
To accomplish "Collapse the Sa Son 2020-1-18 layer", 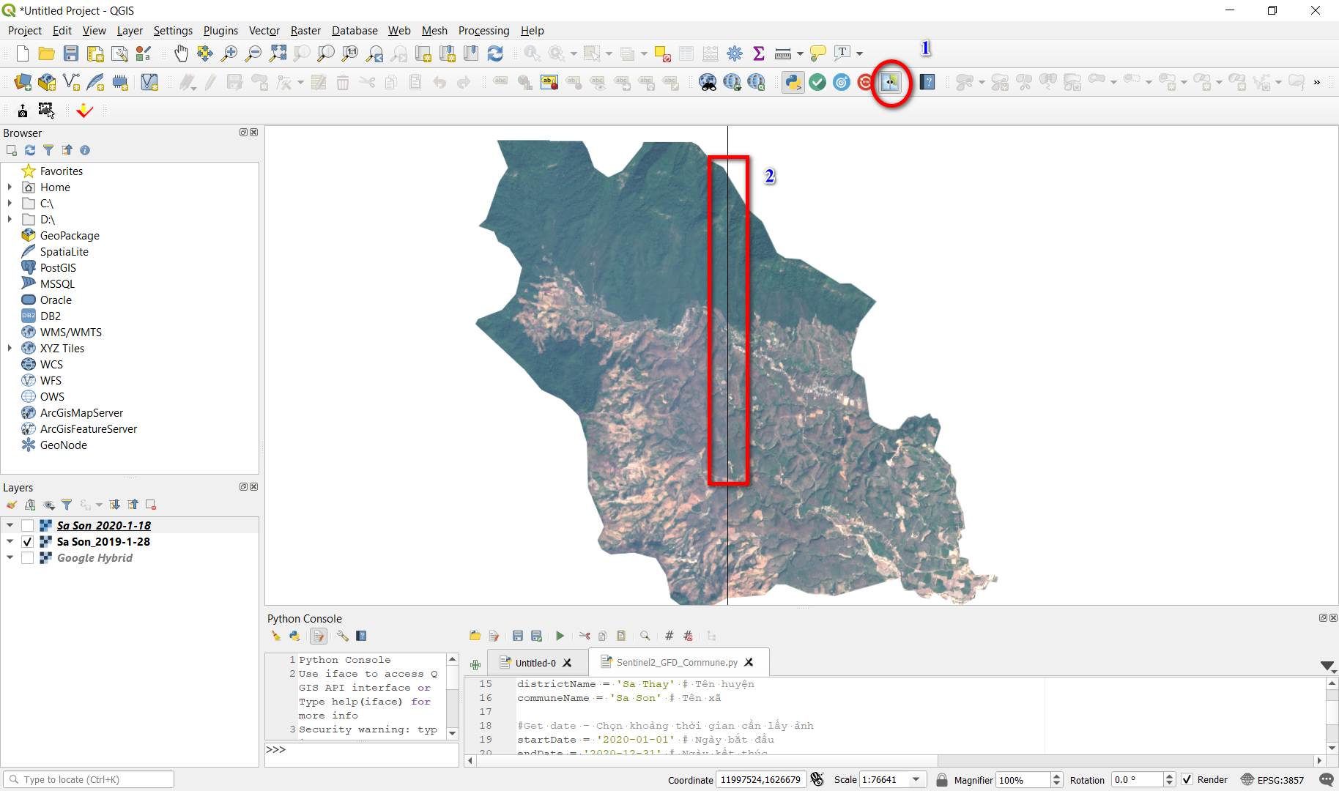I will (10, 526).
